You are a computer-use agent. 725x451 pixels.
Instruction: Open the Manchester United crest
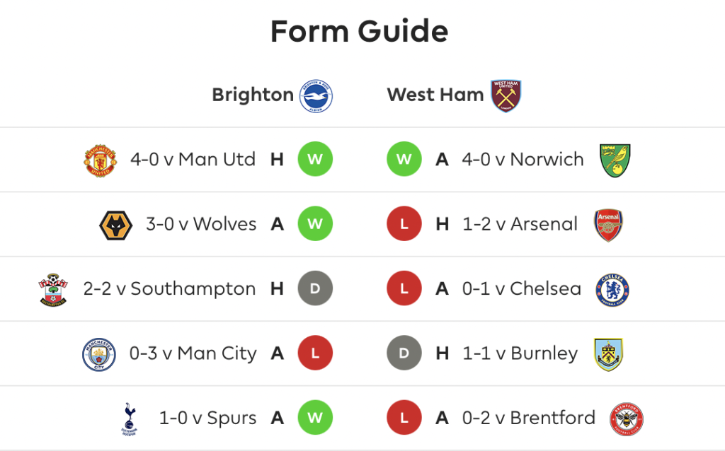click(101, 160)
